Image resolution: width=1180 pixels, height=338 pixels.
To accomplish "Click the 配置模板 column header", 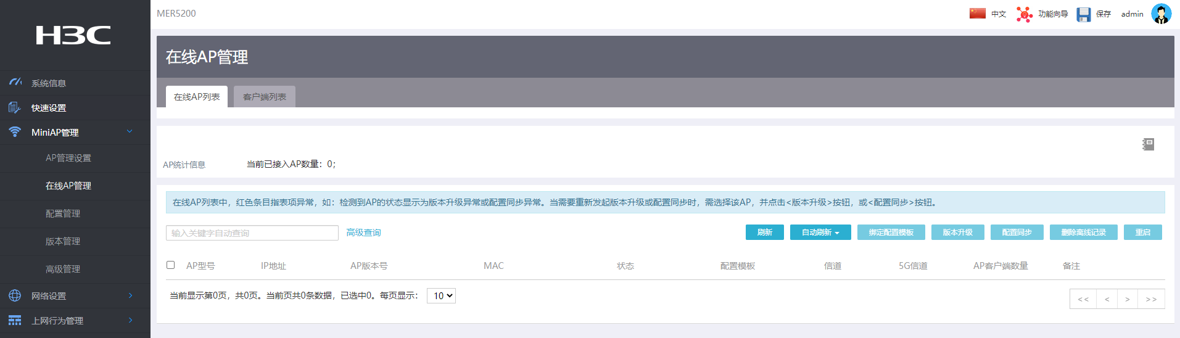I will pos(738,266).
